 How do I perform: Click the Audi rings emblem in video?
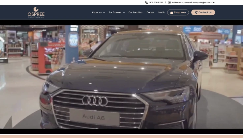[95, 100]
